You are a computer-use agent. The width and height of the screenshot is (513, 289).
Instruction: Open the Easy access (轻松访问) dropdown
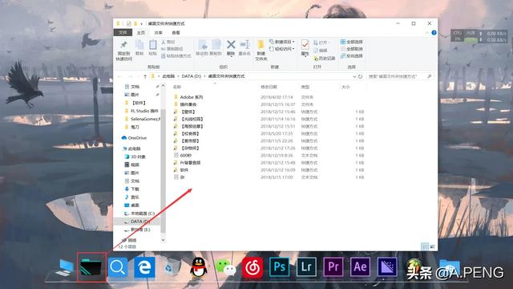(282, 49)
